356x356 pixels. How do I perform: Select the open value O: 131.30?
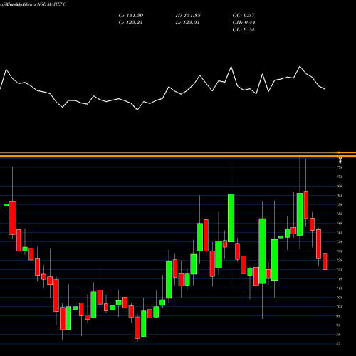[x=131, y=16]
